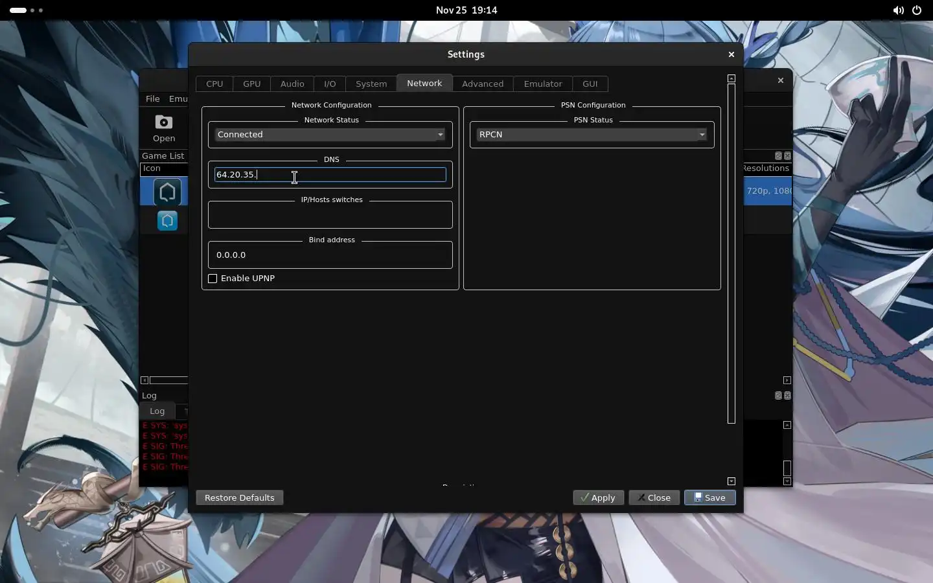This screenshot has width=933, height=583.
Task: Enable the UPNP checkbox
Action: point(213,279)
